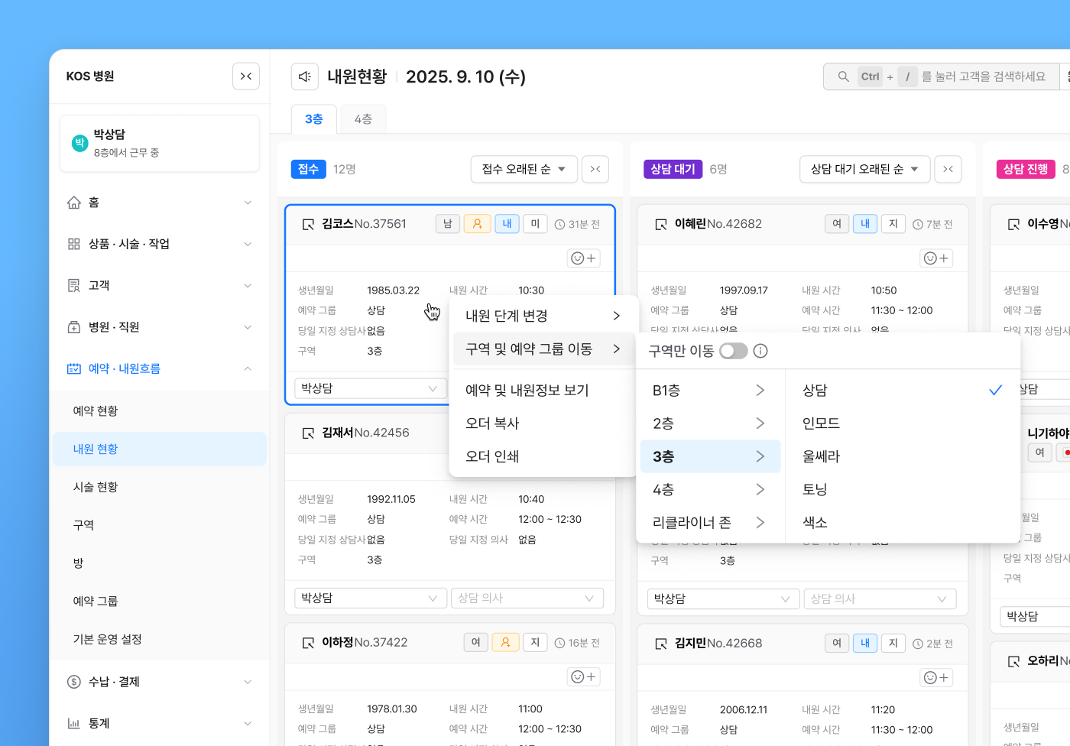Click the info icon beside 구역만 이동
Viewport: 1070px width, 746px height.
tap(760, 351)
